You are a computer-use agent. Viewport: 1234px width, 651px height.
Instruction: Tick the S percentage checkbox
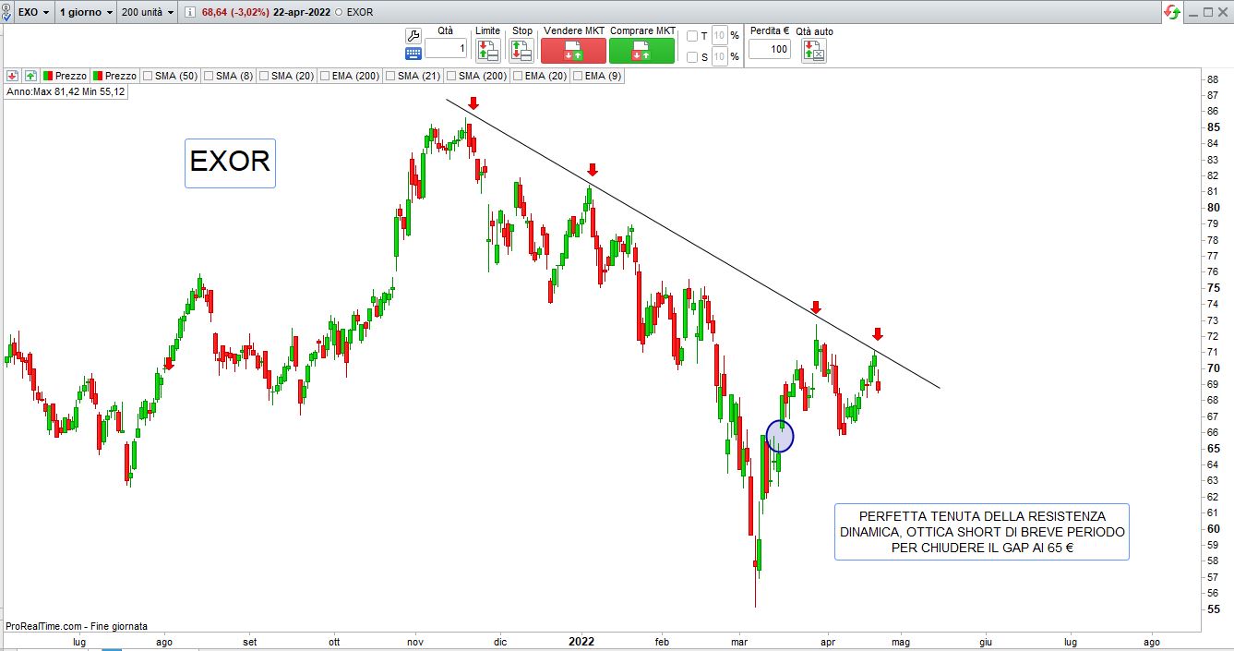point(692,57)
